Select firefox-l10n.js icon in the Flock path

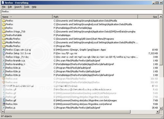coord(4,68)
